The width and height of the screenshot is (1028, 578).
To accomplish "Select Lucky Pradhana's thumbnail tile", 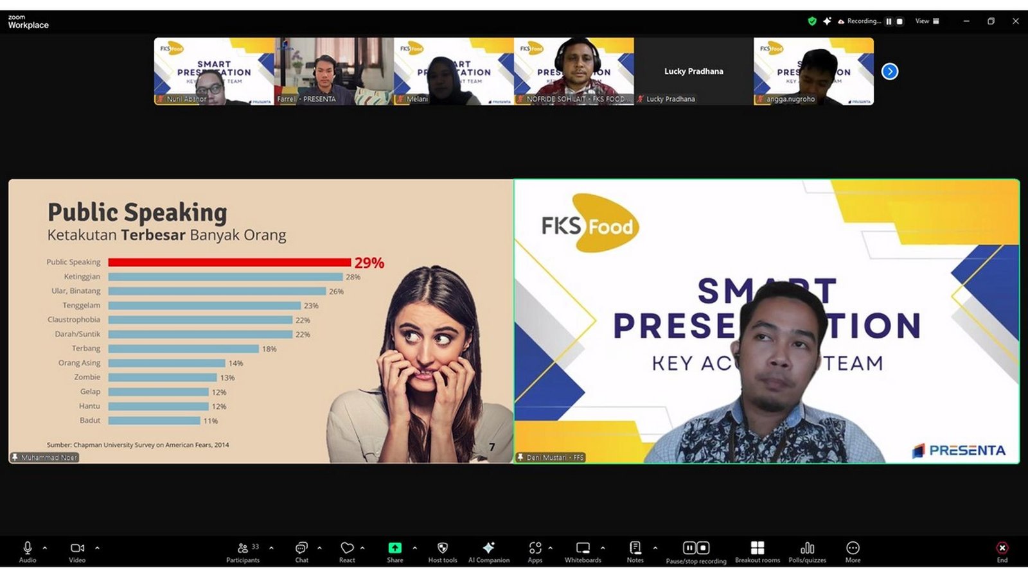I will pyautogui.click(x=693, y=71).
